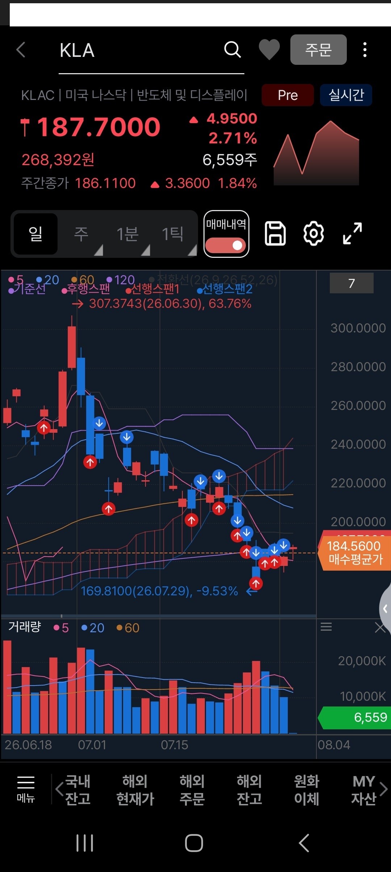
Task: Open the 해외잔고 tab
Action: [x=249, y=790]
